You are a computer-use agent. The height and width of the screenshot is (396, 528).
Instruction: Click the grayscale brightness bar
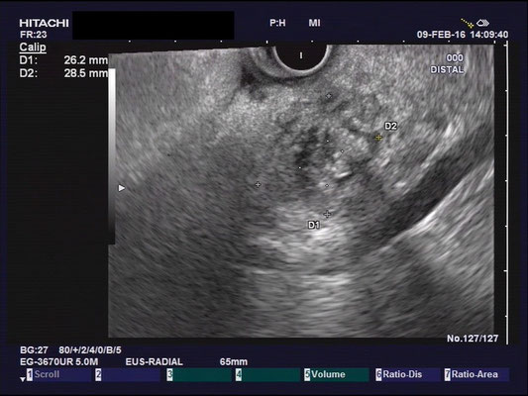tap(112, 156)
